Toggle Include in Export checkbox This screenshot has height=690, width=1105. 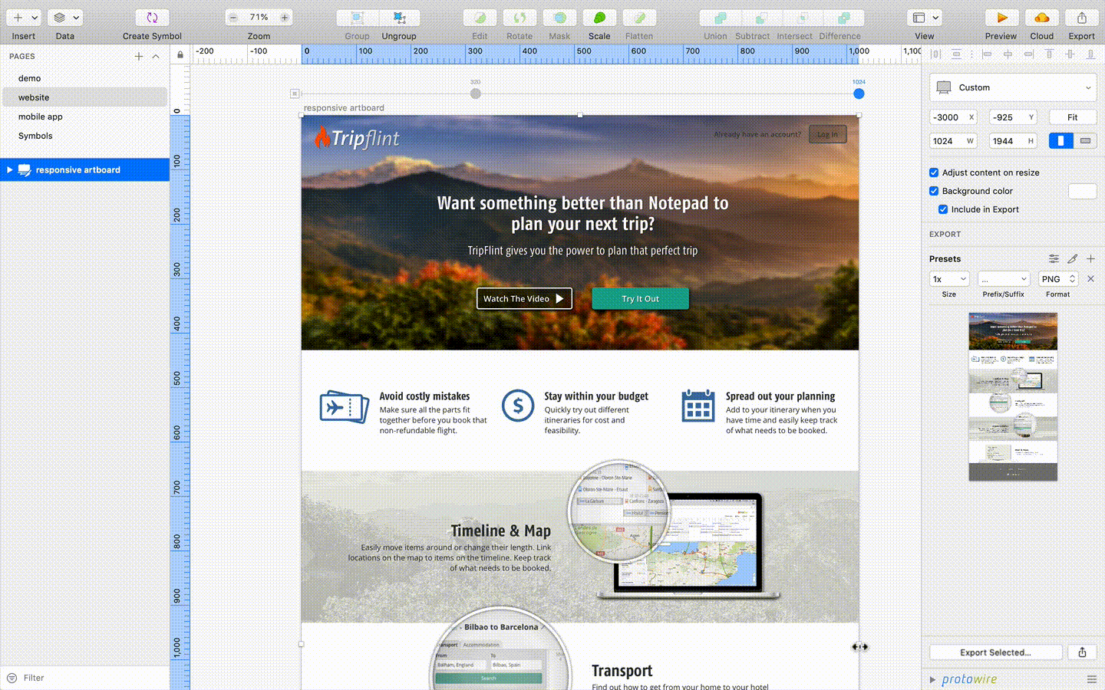pyautogui.click(x=943, y=209)
